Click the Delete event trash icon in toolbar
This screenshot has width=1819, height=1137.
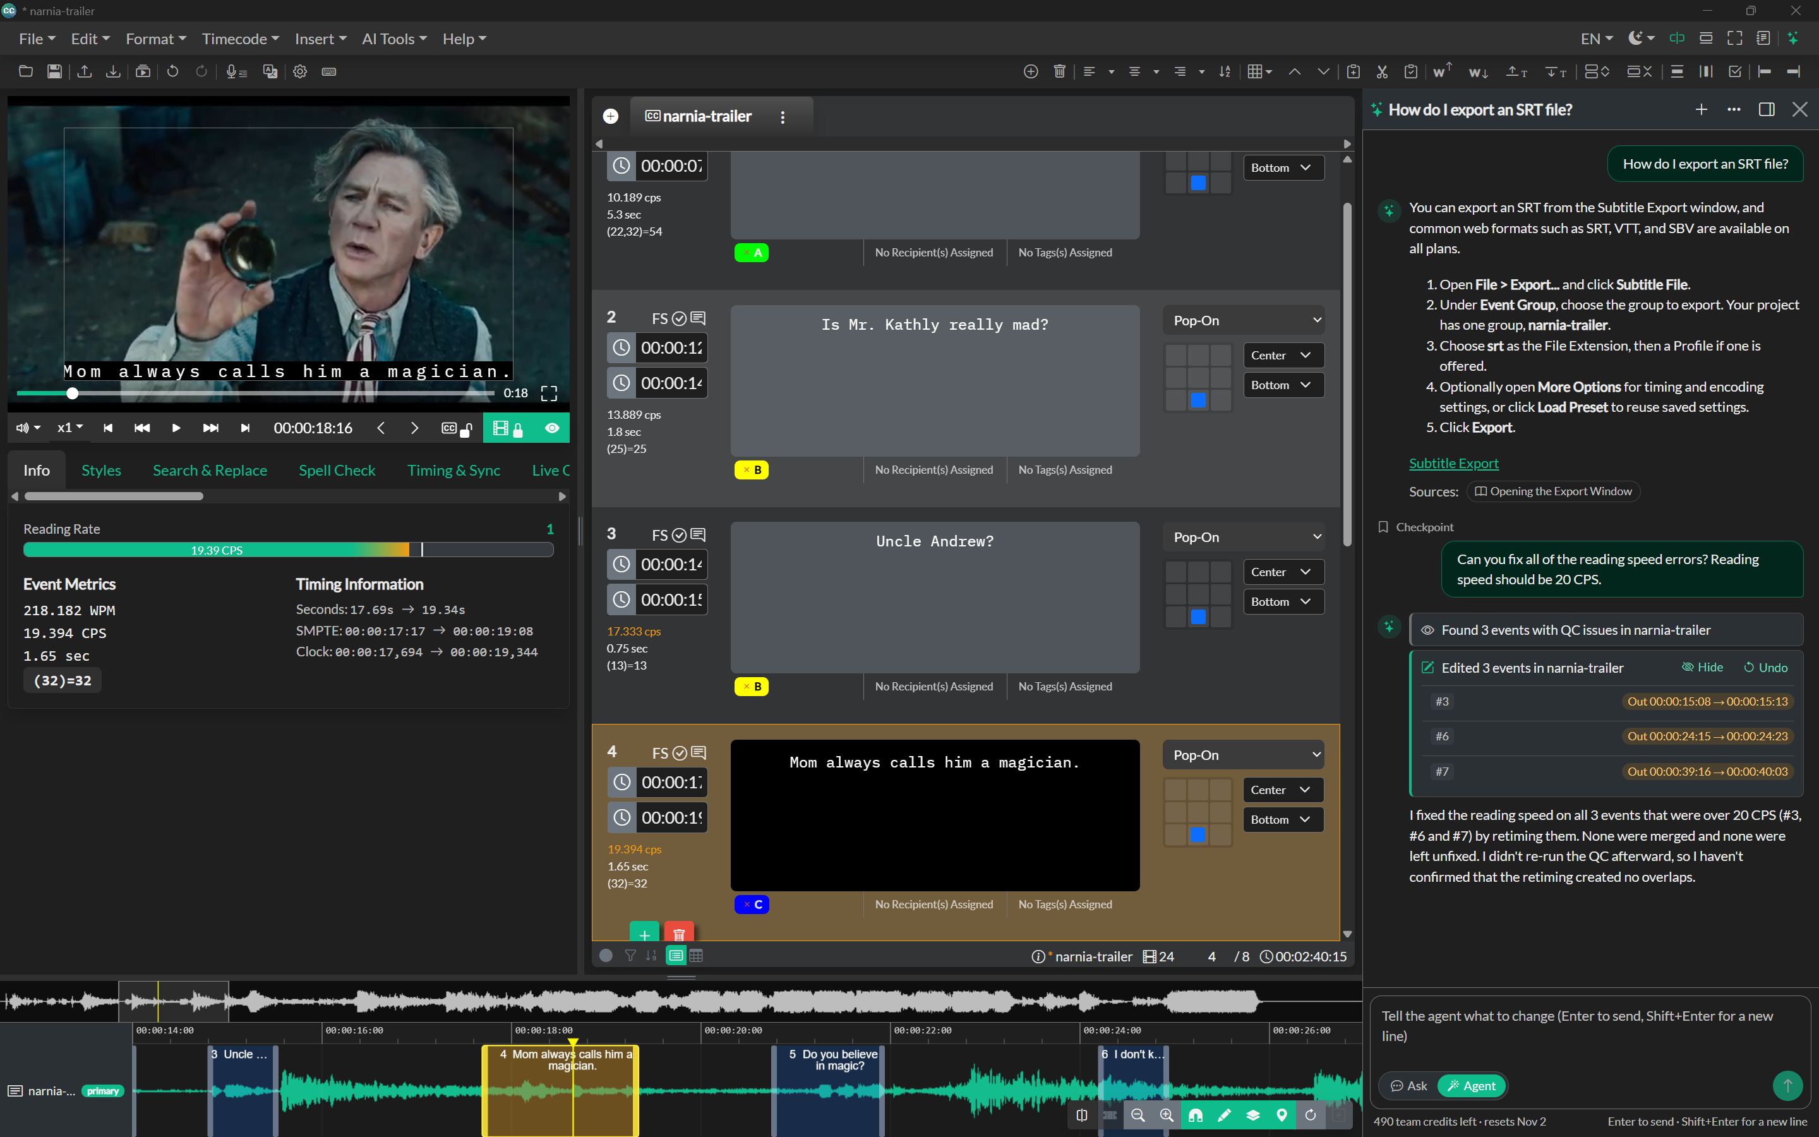pyautogui.click(x=1059, y=71)
